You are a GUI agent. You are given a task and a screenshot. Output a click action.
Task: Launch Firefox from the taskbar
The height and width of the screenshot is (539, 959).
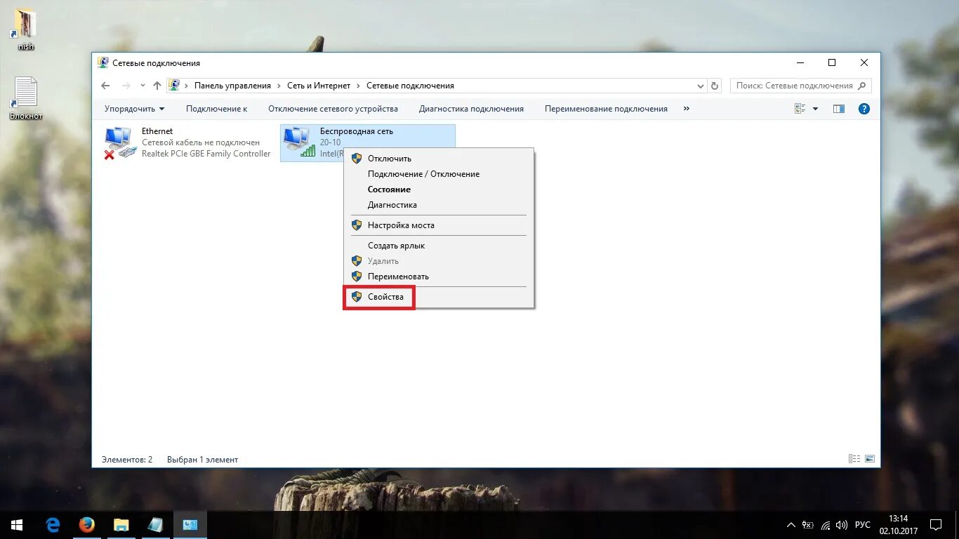coord(87,525)
